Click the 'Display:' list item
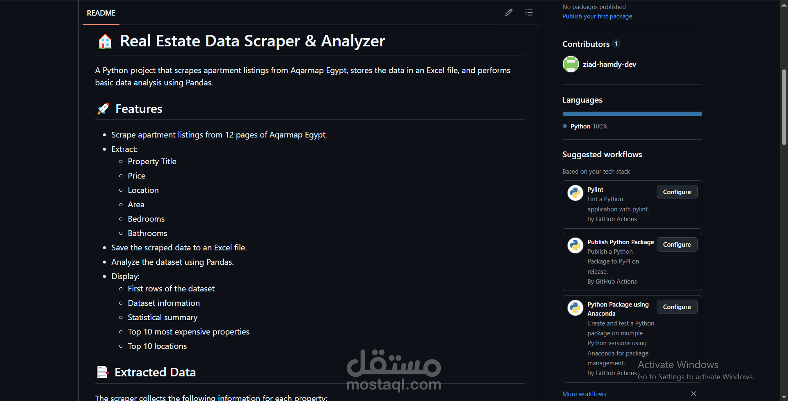The height and width of the screenshot is (401, 788). (x=125, y=276)
